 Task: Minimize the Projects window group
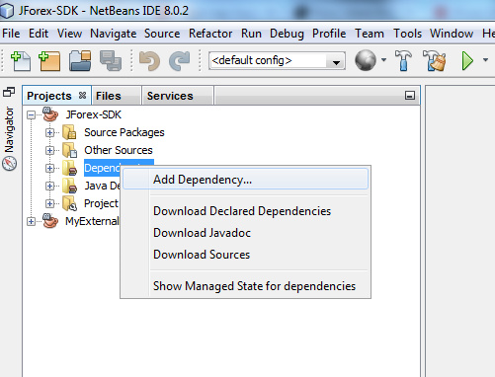point(410,96)
